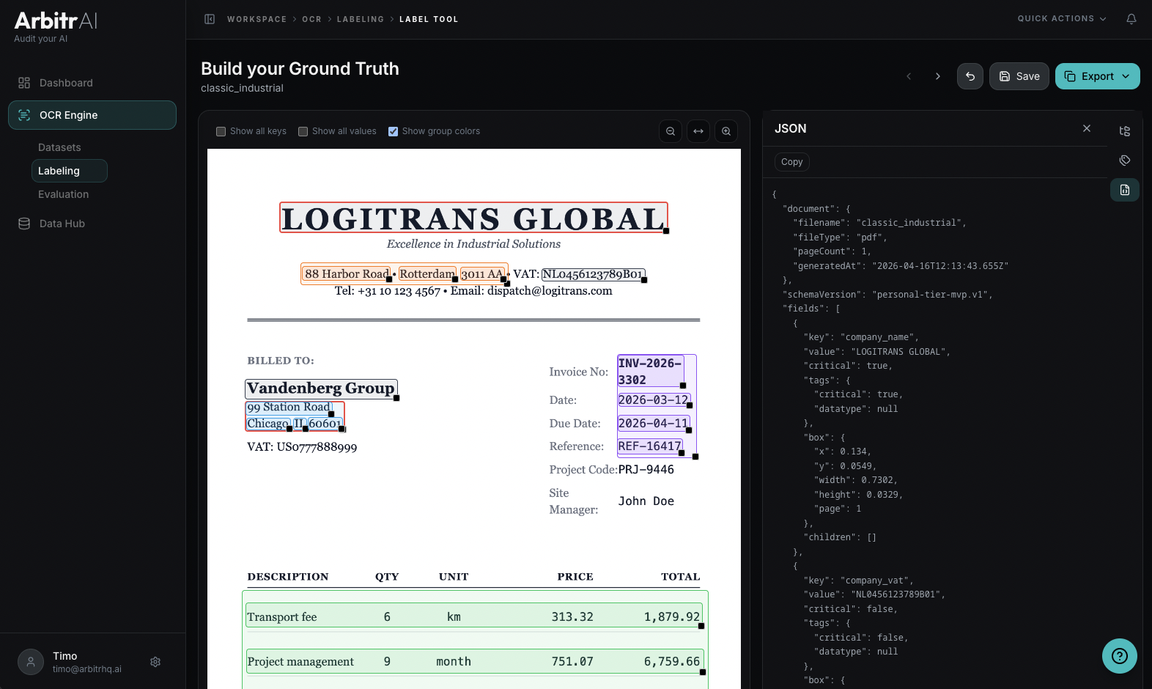Open Evaluation submenu item
The height and width of the screenshot is (689, 1152).
[x=63, y=194]
